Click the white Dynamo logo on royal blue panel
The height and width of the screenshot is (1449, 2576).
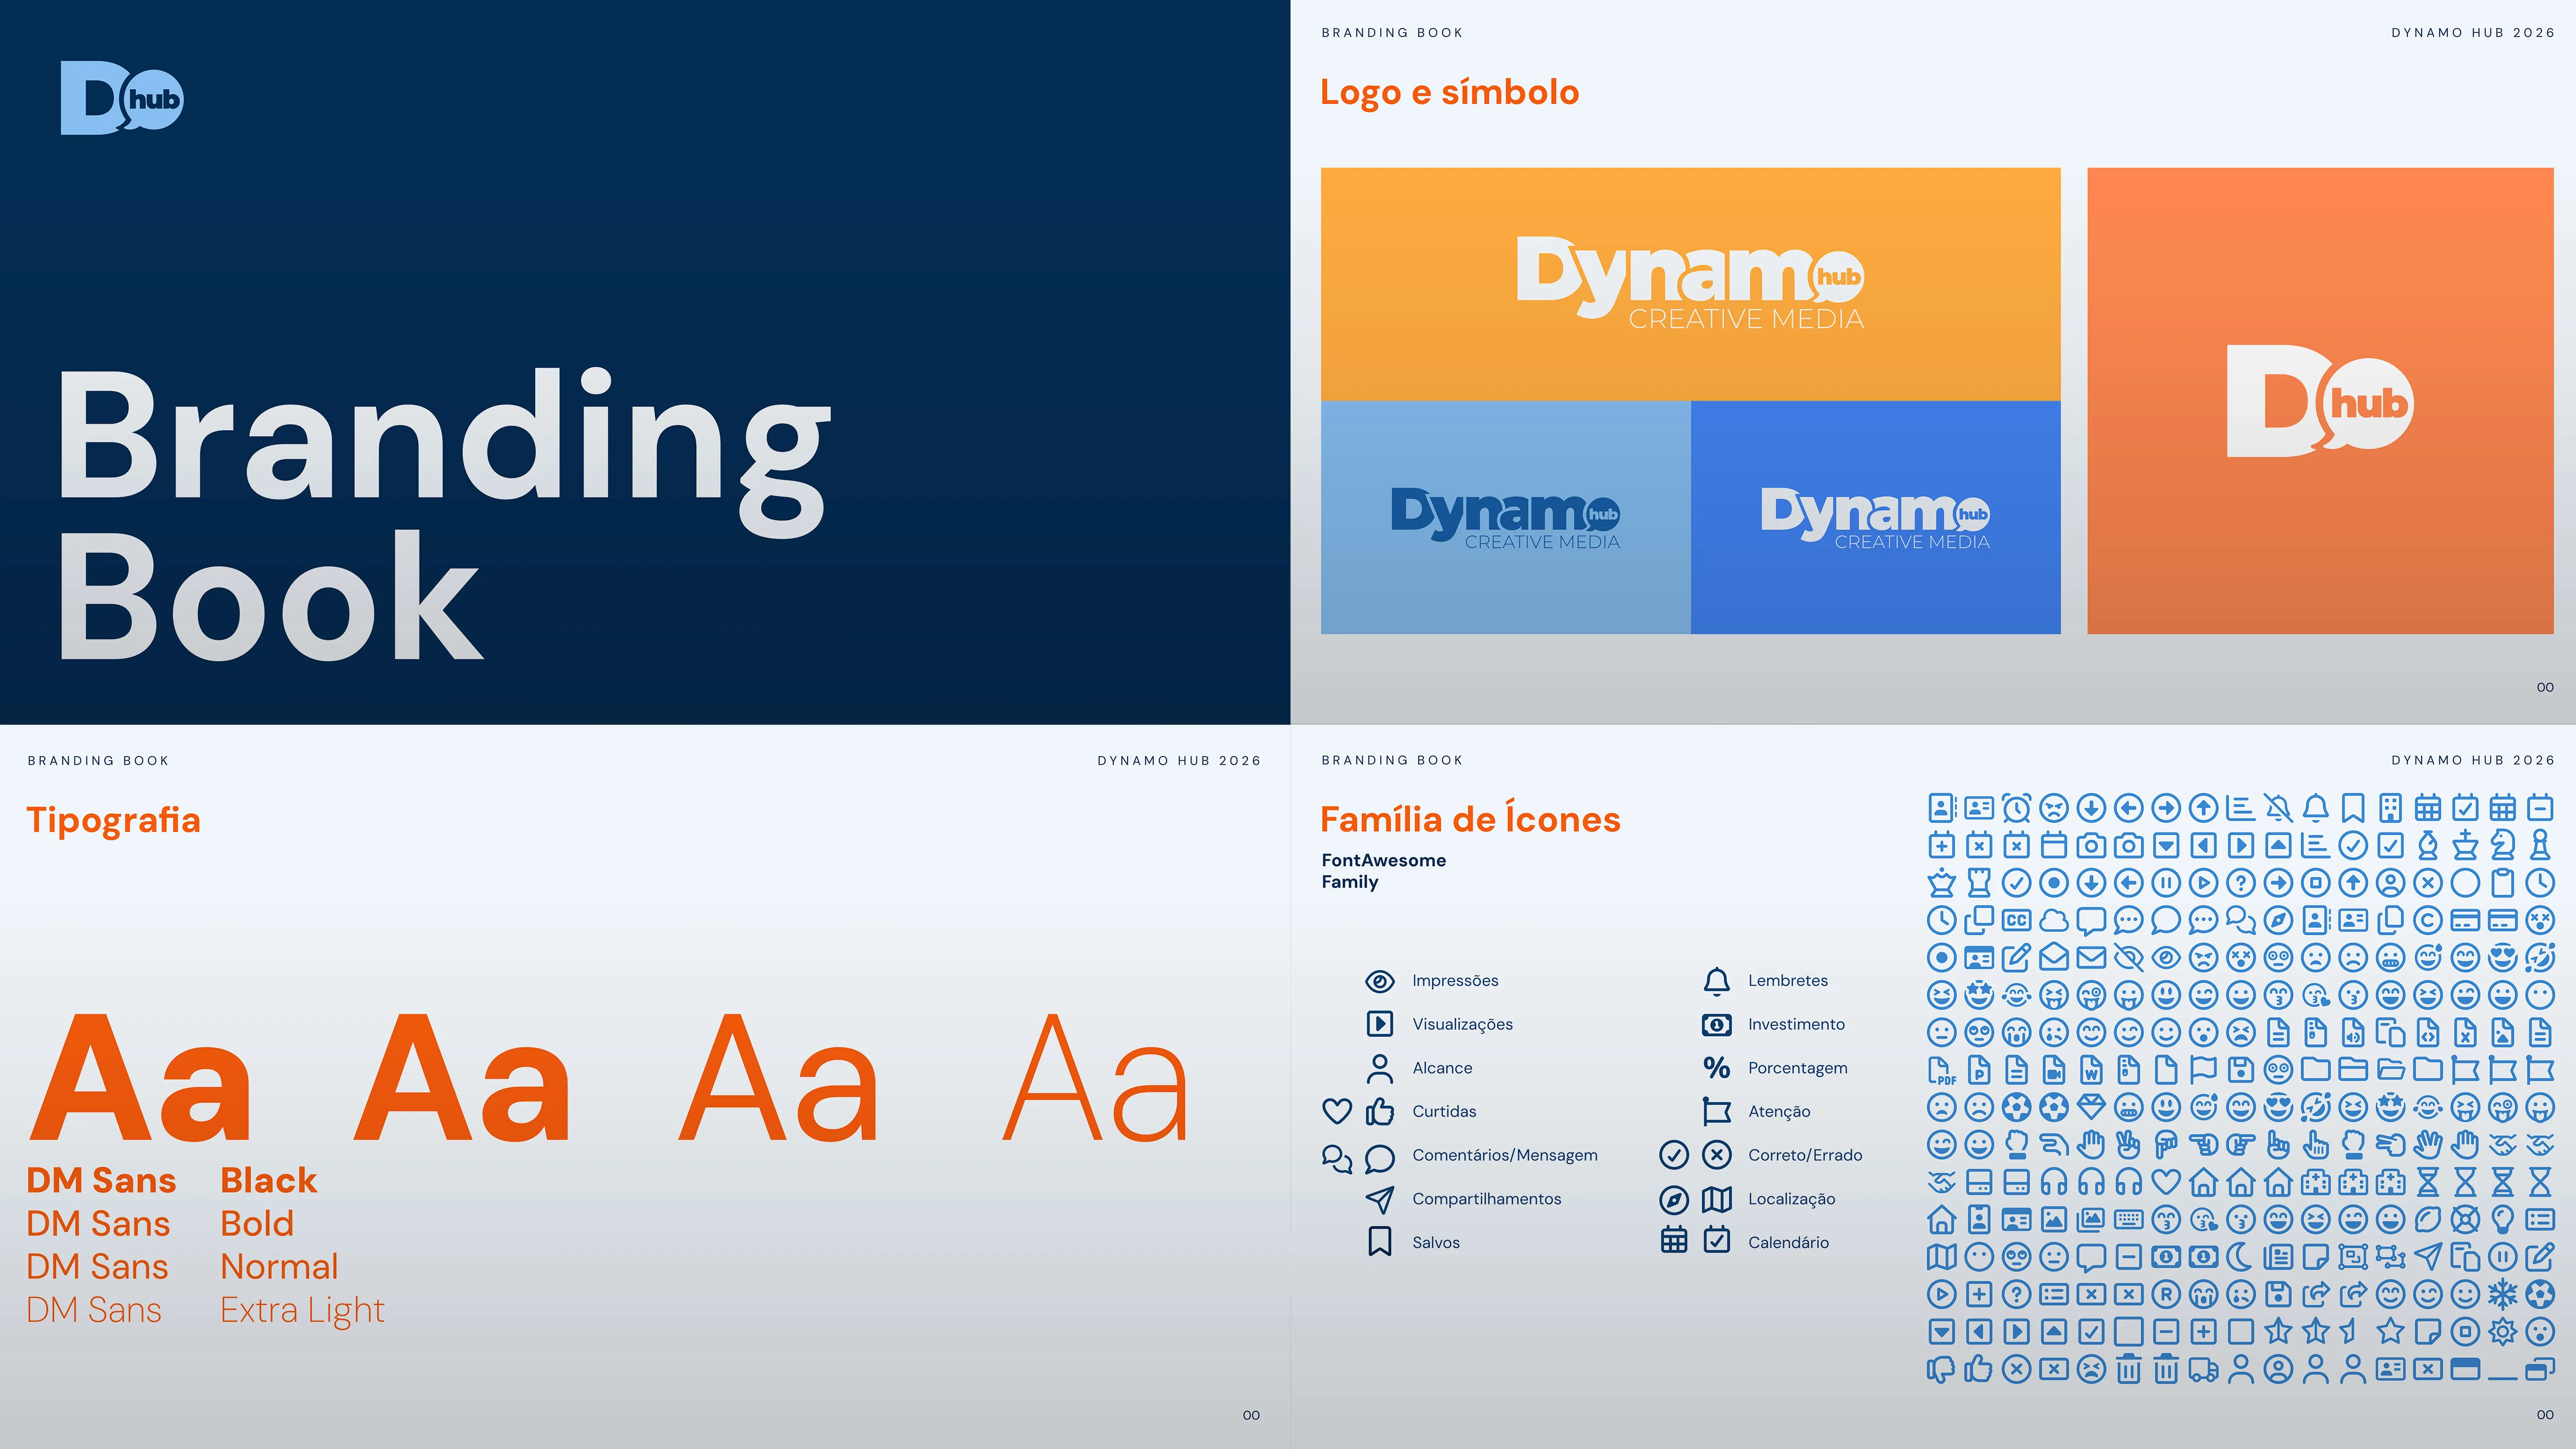[x=1875, y=518]
